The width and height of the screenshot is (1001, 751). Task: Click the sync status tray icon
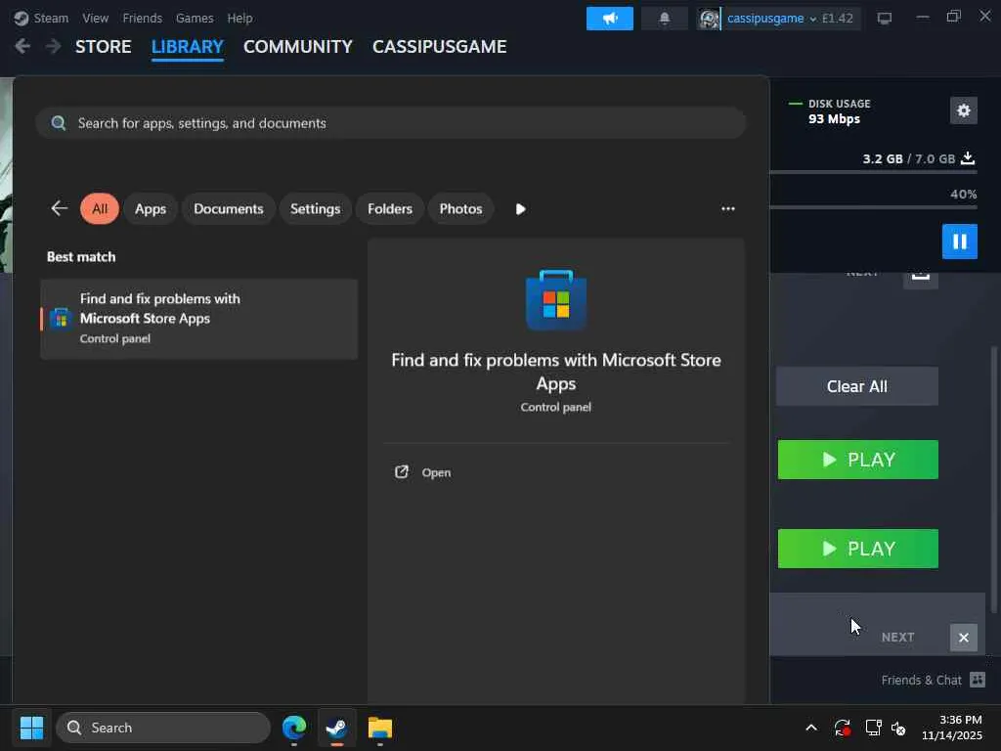(842, 728)
